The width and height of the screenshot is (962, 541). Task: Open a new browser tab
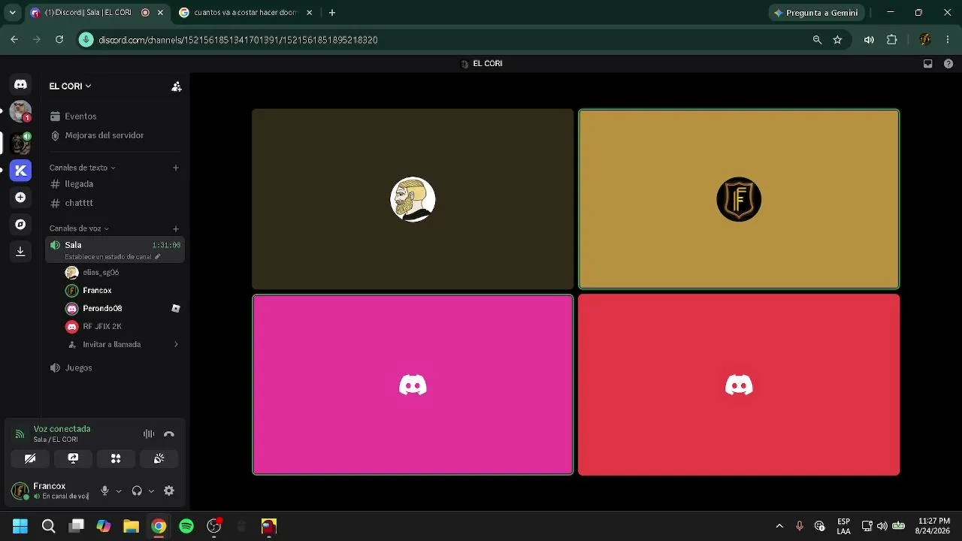[x=332, y=13]
